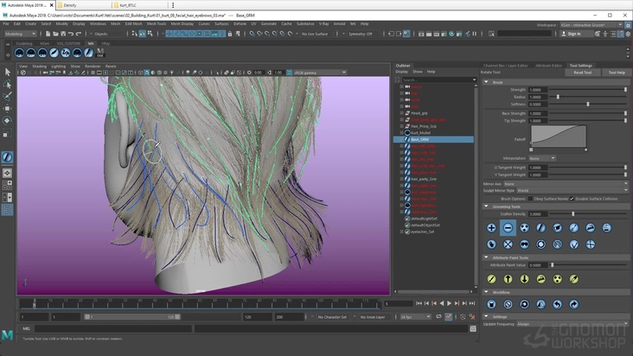Click the first Attribute Paint tool icon

pyautogui.click(x=491, y=279)
